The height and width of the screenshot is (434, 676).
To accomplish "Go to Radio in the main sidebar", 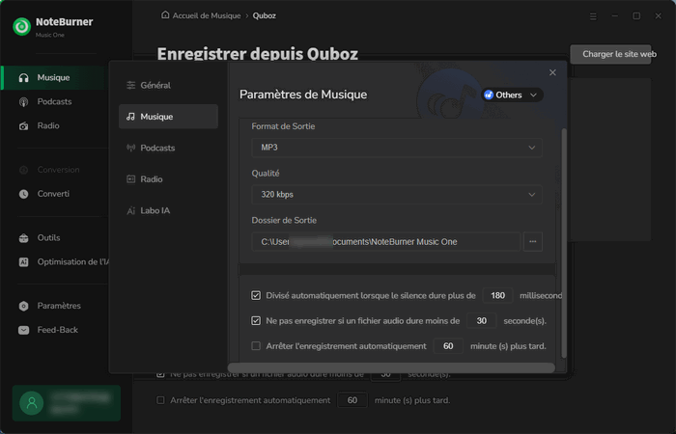I will coord(55,126).
